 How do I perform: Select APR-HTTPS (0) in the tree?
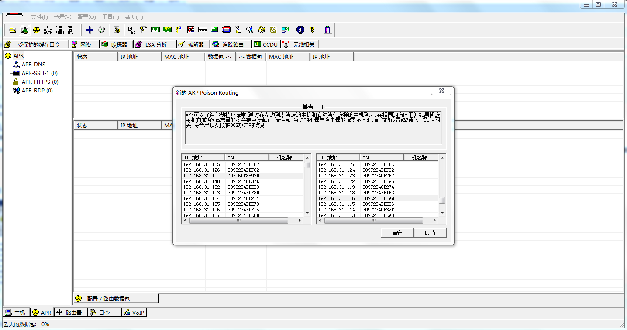[x=40, y=82]
